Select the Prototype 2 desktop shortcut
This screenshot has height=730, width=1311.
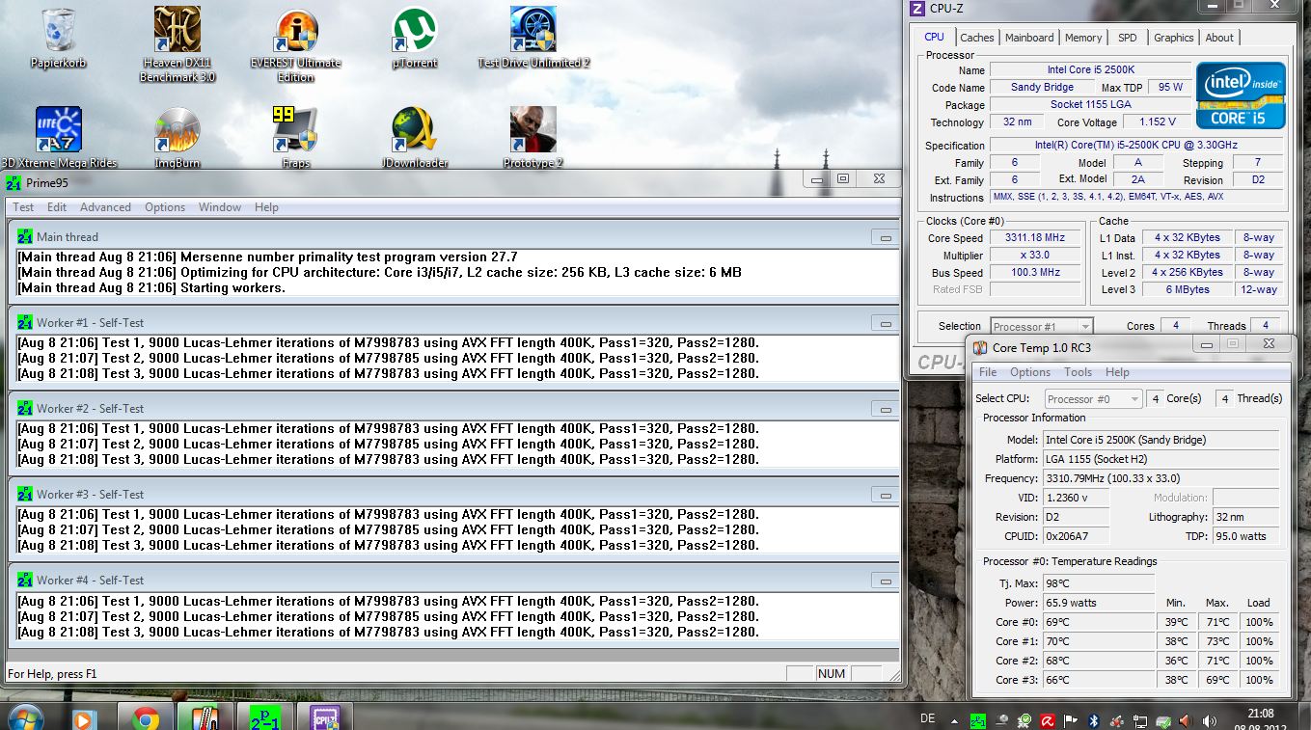pyautogui.click(x=533, y=138)
